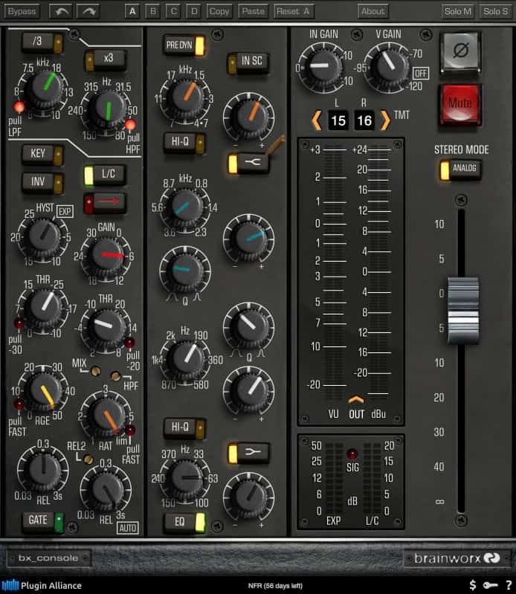Click the undo arrow icon
The width and height of the screenshot is (516, 594).
[61, 11]
